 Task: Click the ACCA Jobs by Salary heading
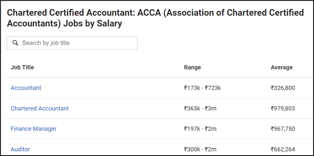click(x=155, y=18)
